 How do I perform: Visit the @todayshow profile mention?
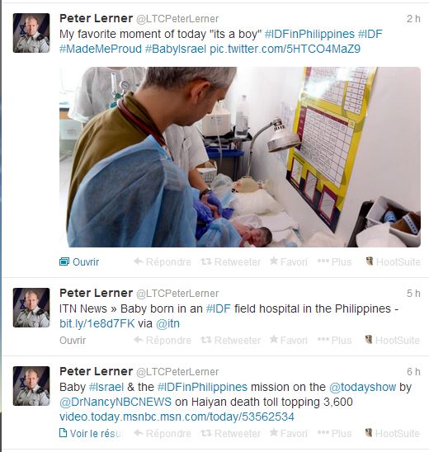[x=362, y=387]
